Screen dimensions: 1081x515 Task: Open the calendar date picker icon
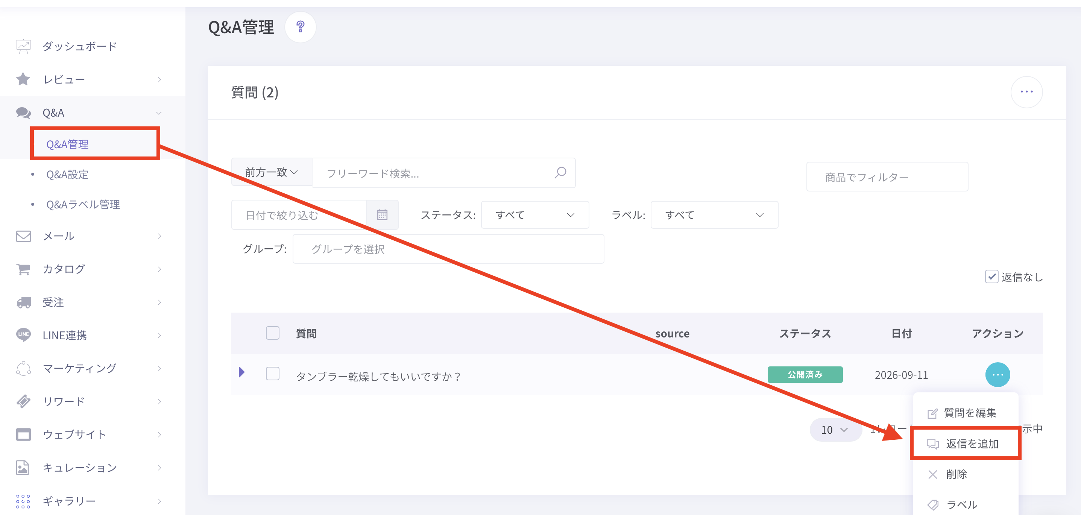tap(382, 215)
